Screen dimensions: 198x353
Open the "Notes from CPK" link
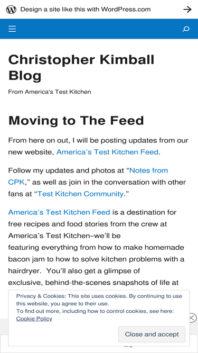[88, 176]
